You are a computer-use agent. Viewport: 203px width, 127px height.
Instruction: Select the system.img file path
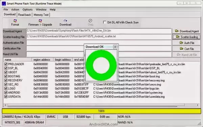pyautogui.click(x=128, y=93)
